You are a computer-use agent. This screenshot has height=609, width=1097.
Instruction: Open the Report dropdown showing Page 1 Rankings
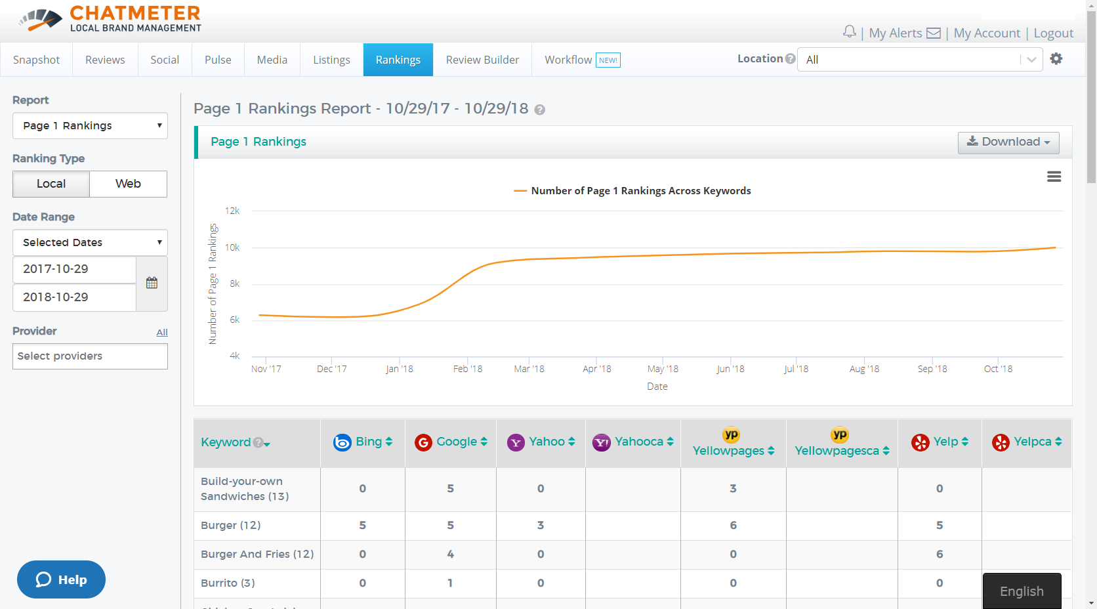89,125
